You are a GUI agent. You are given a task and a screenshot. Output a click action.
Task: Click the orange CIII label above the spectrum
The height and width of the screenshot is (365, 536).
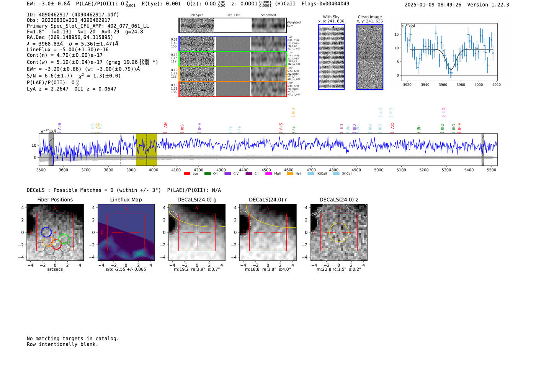(x=293, y=111)
